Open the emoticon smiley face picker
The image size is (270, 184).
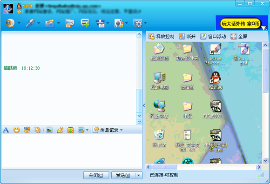(x=17, y=130)
